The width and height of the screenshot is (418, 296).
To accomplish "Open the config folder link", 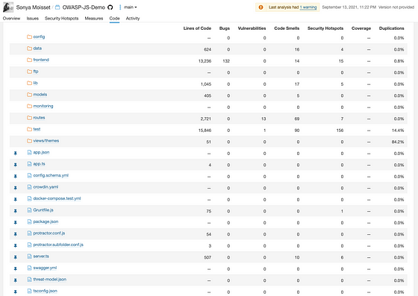I will (x=39, y=37).
